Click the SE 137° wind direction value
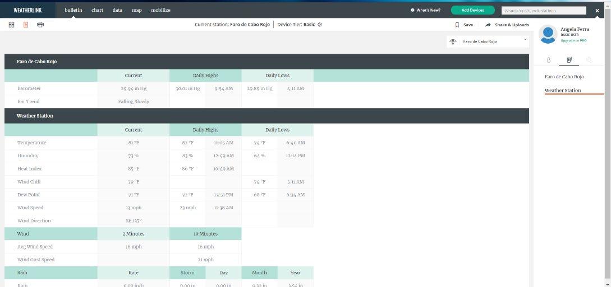The width and height of the screenshot is (611, 287). [x=134, y=220]
